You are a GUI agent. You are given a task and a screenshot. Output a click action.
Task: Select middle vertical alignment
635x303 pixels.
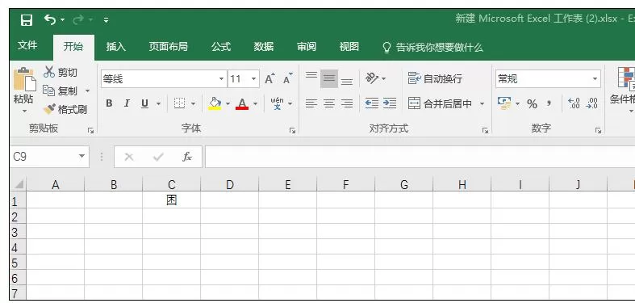(x=329, y=78)
